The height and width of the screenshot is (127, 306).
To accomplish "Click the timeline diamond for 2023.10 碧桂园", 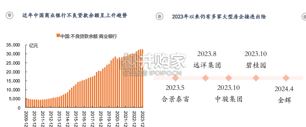I will [256, 78].
